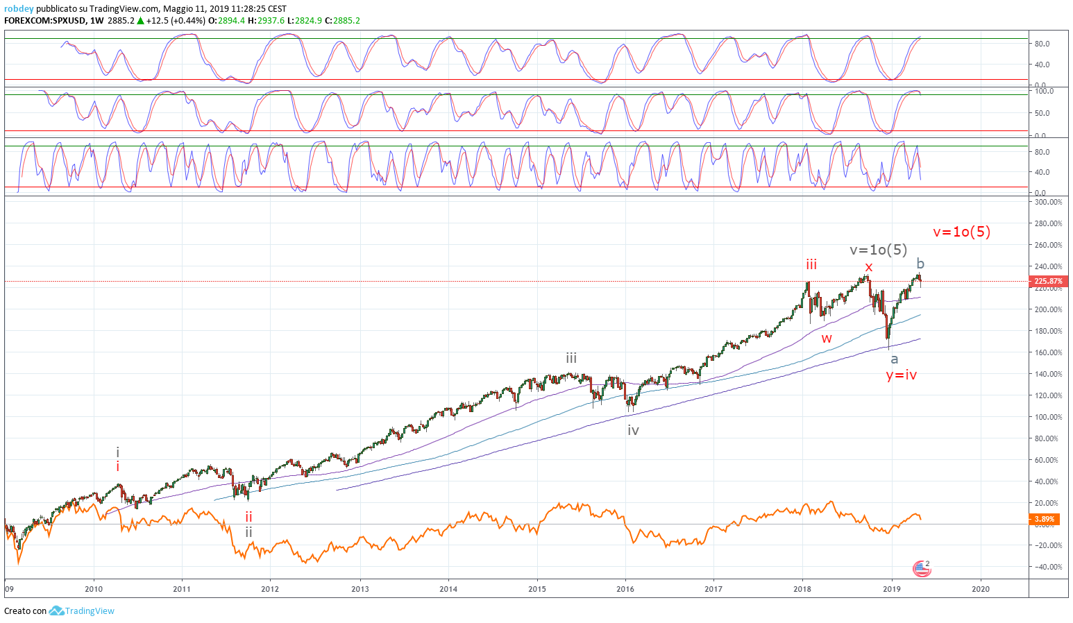Click the 2016 time axis label
This screenshot has width=1073, height=623.
[625, 590]
